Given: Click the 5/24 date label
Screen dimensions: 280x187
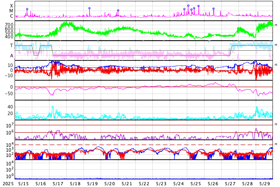Looking at the screenshot, I should click(x=178, y=183).
